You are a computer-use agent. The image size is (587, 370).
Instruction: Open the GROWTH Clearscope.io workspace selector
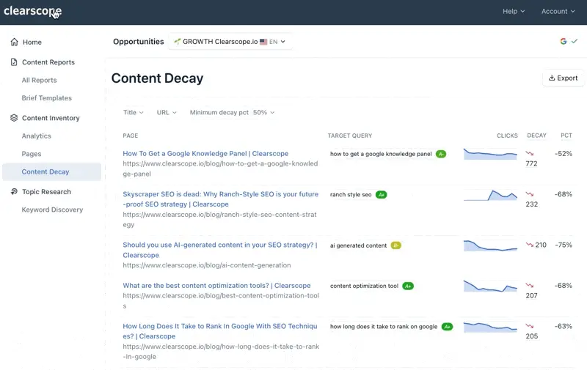pos(230,42)
